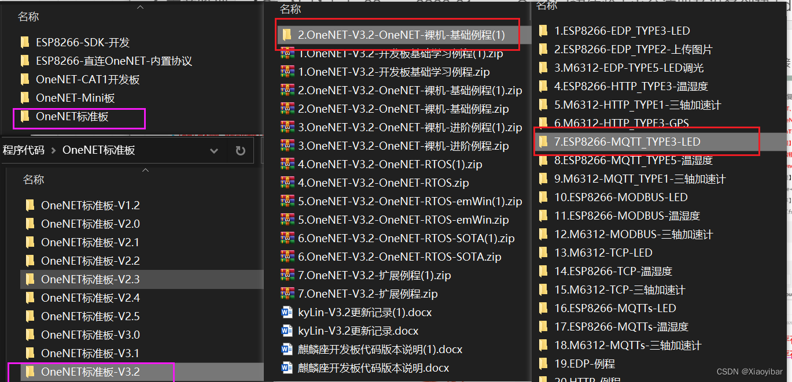Viewport: 792px width, 382px height.
Task: Click folder icon of 7.ESP8266-MQTT_TYPE3-LED
Action: point(543,142)
